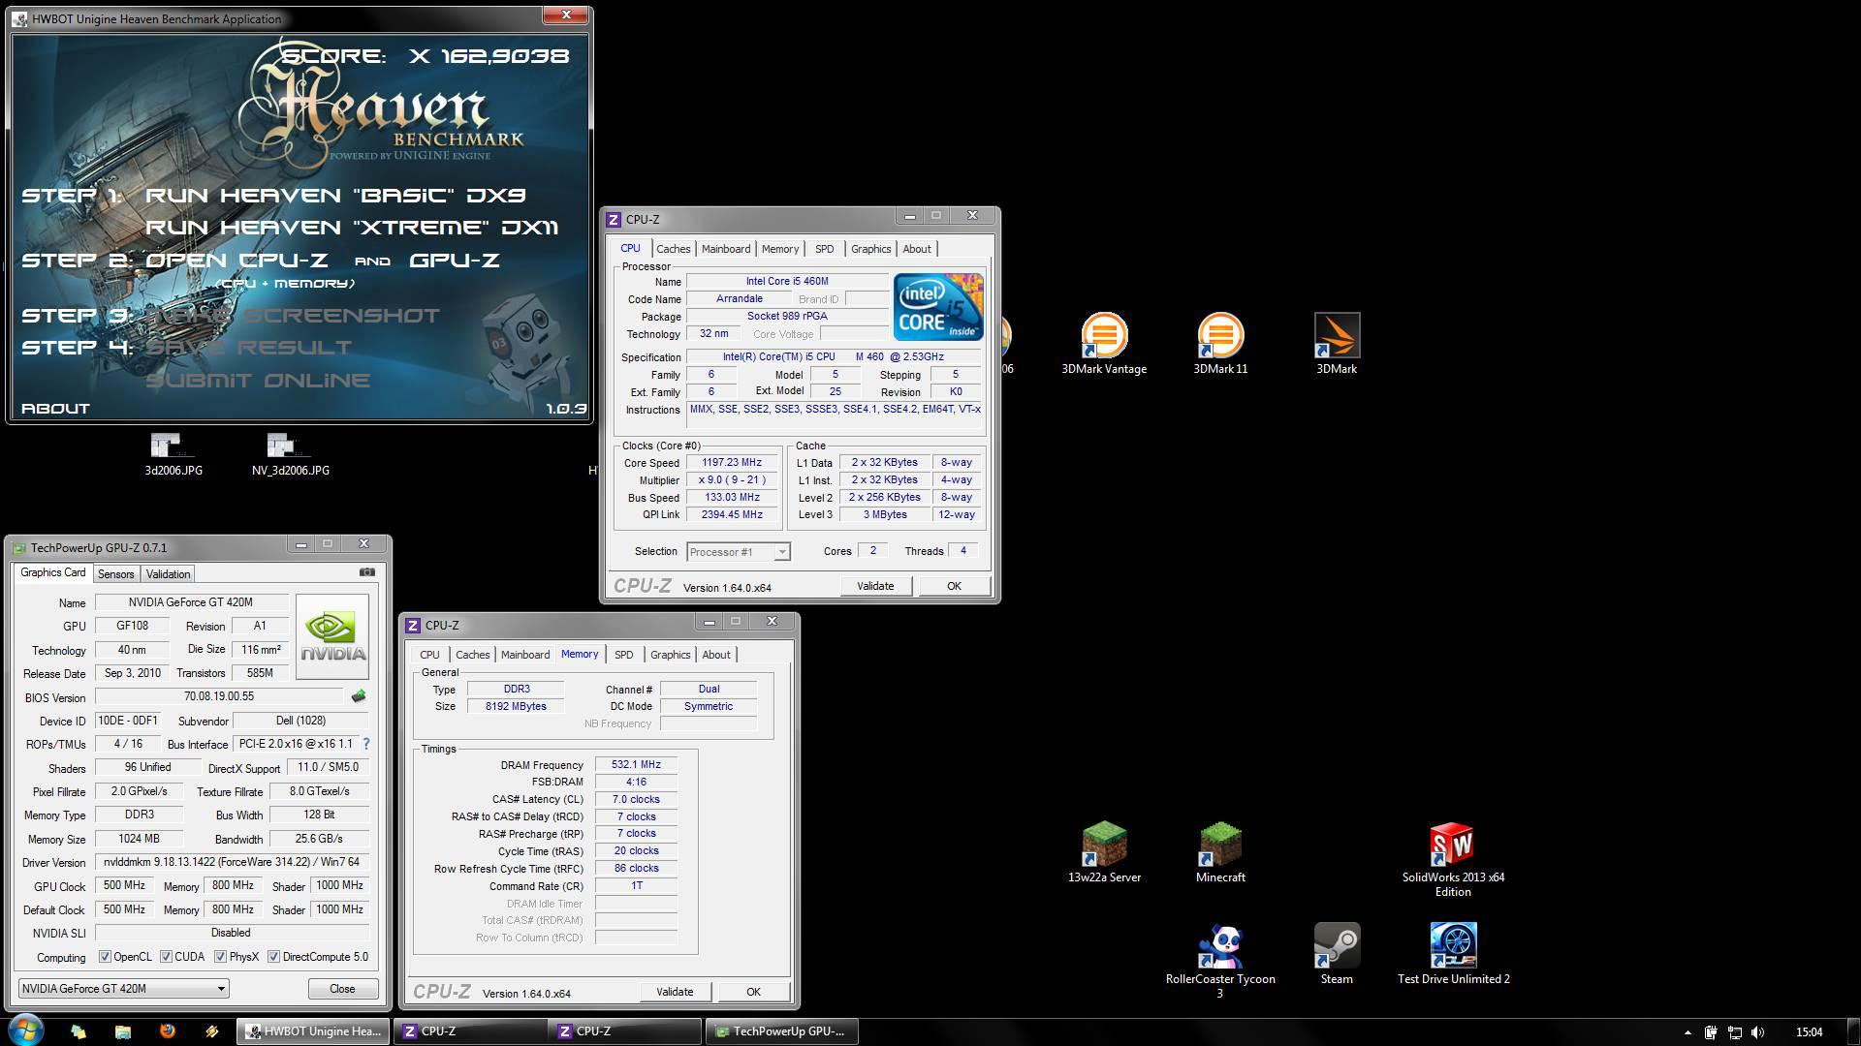This screenshot has height=1046, width=1861.
Task: Open SPD tab in CPU-Z processor window
Action: tap(824, 249)
